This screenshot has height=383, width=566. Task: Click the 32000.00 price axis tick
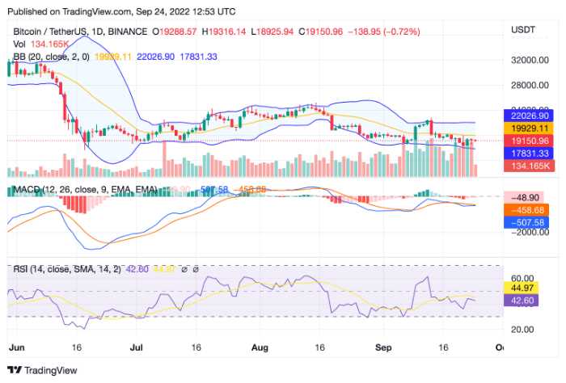pyautogui.click(x=530, y=60)
